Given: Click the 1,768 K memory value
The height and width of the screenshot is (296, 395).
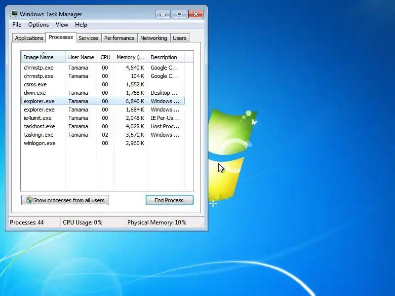Looking at the screenshot, I should coord(135,93).
